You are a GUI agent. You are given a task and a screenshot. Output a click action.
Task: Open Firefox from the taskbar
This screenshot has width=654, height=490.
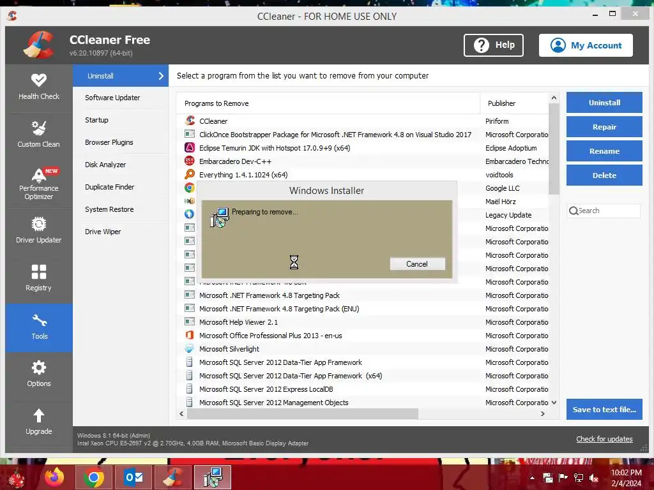tap(54, 477)
